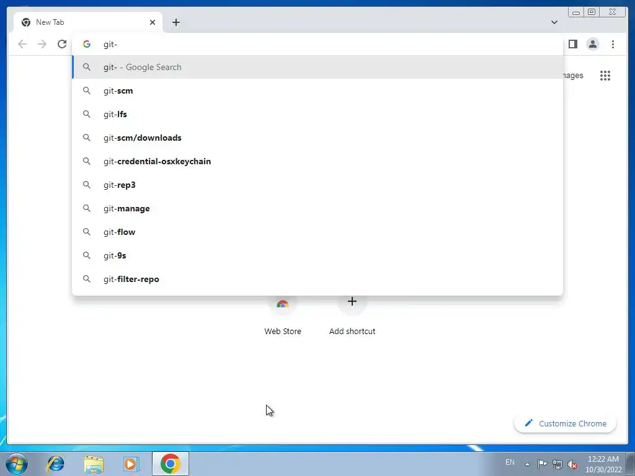This screenshot has height=476, width=635.
Task: Reload the page with refresh icon
Action: tap(62, 44)
